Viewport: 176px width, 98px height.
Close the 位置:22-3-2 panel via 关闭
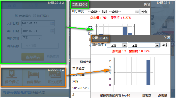click(147, 5)
